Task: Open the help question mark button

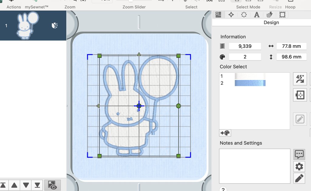Action: [x=223, y=189]
